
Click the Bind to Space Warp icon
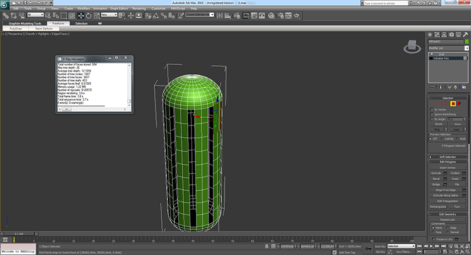[x=22, y=16]
